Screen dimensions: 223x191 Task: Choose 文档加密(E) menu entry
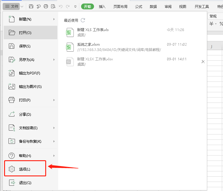click(31, 128)
